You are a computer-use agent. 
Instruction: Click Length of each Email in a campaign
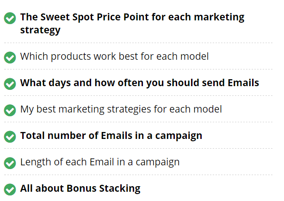pos(100,162)
